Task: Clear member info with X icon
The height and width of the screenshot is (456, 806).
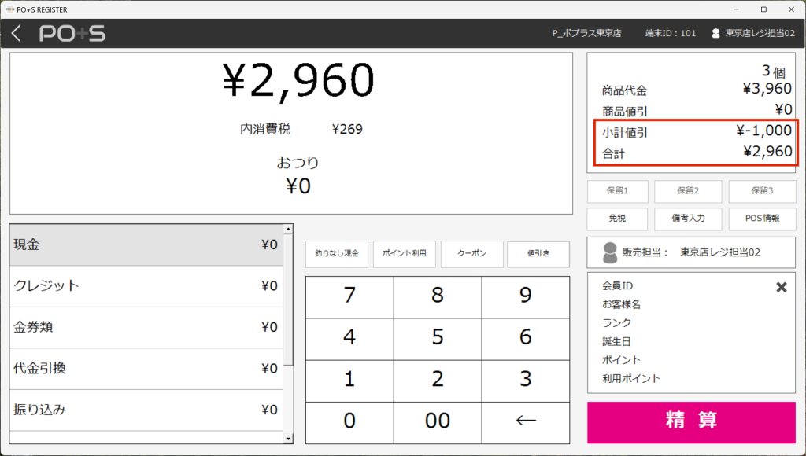Action: tap(782, 287)
